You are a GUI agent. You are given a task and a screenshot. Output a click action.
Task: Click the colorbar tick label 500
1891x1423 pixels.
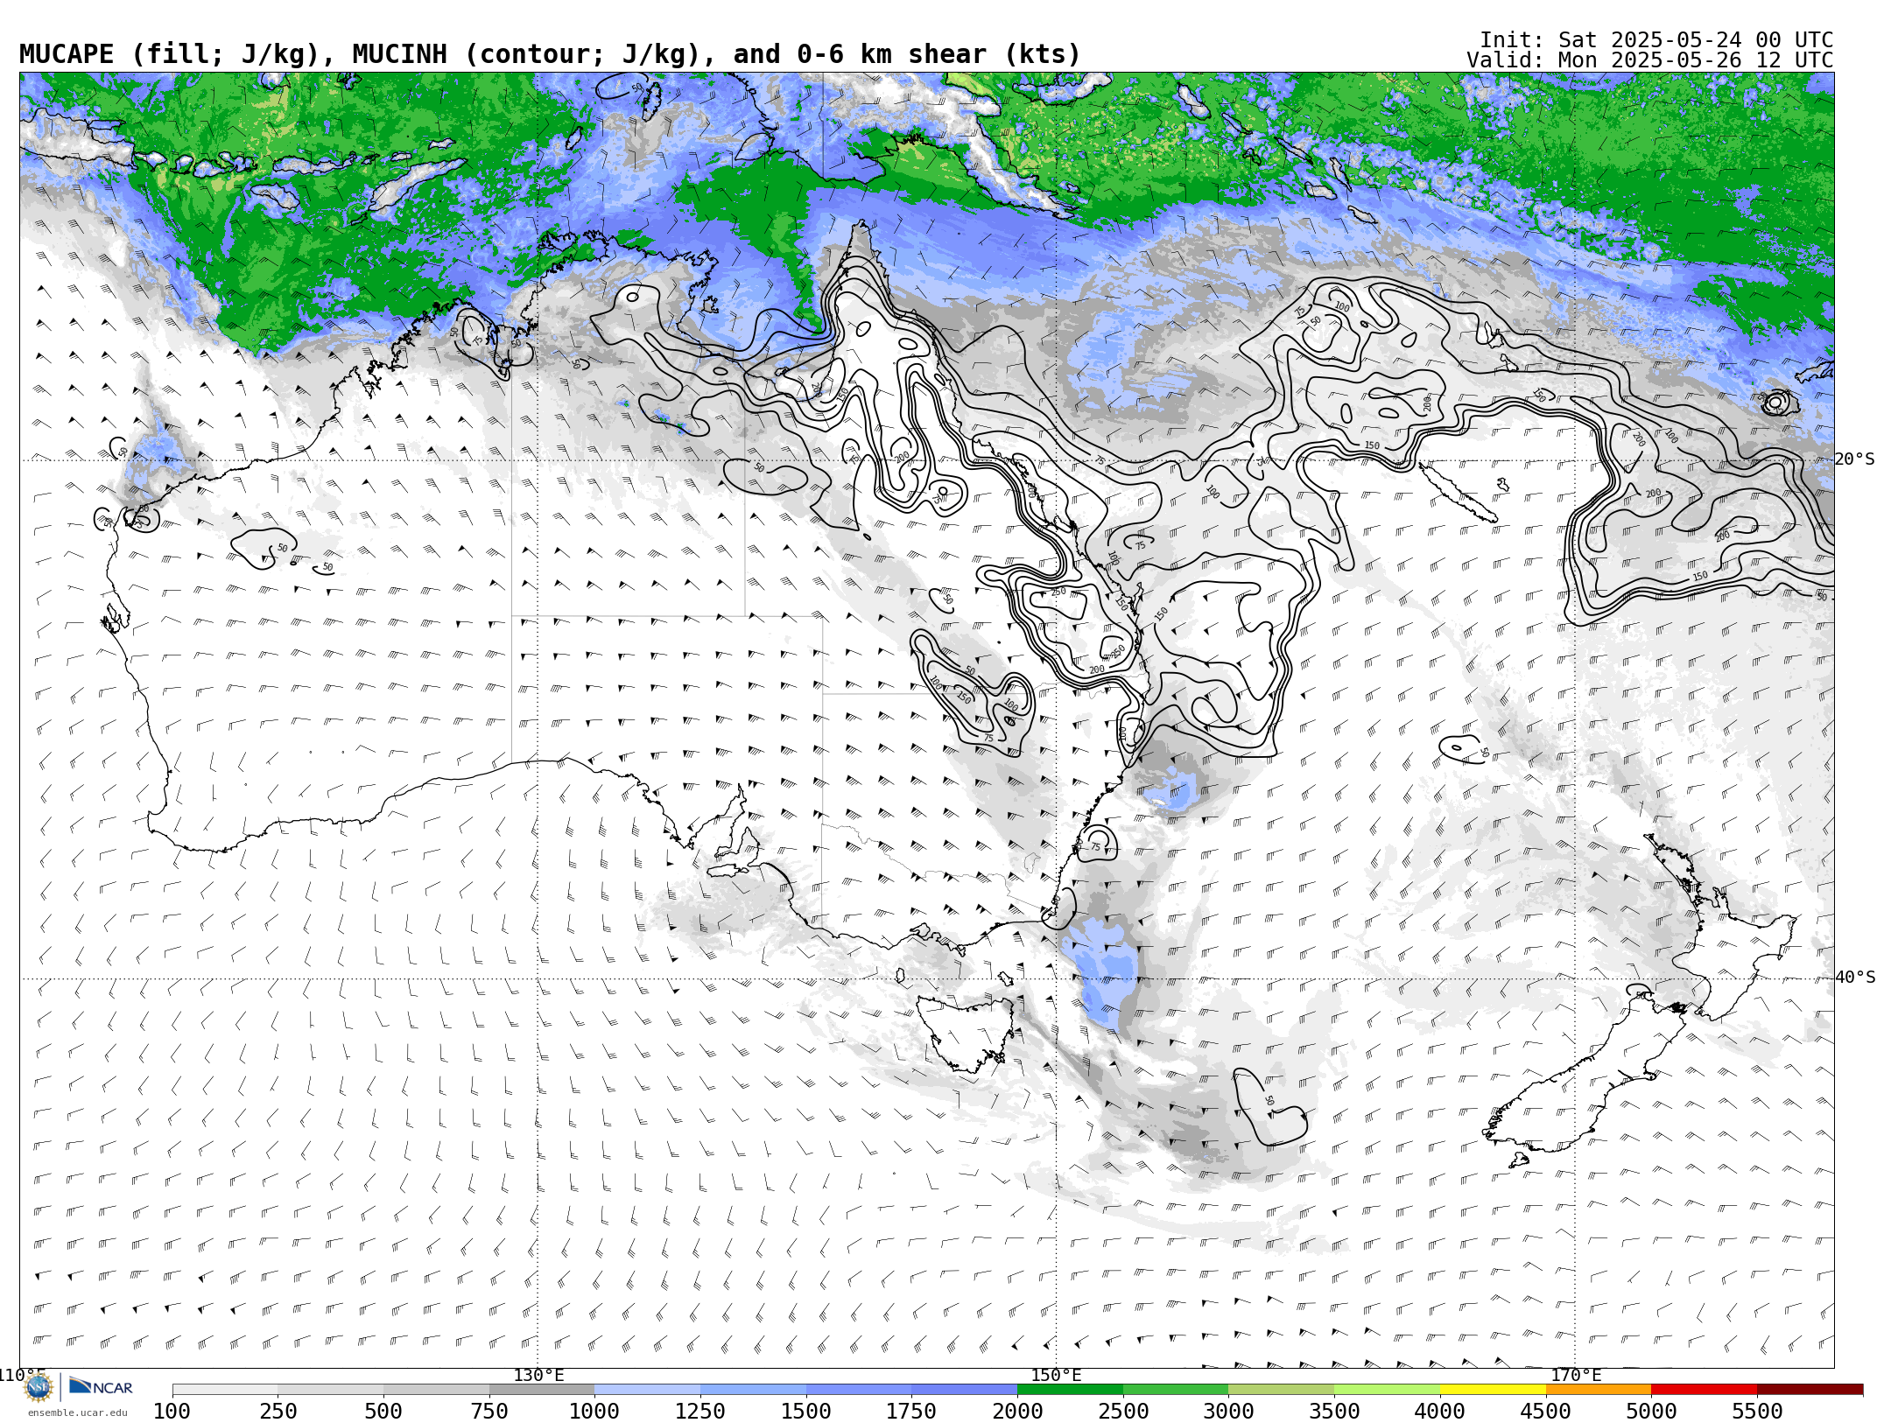point(383,1411)
